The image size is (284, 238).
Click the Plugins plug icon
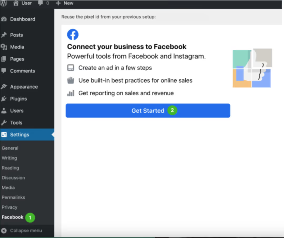click(x=4, y=99)
